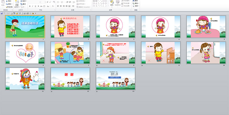Select slide 13 thumbnail
This screenshot has height=115, width=229.
115,79
